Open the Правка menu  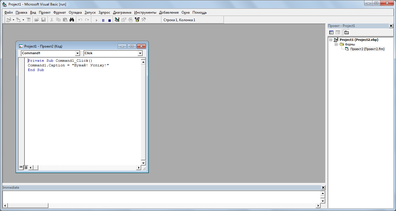click(21, 12)
